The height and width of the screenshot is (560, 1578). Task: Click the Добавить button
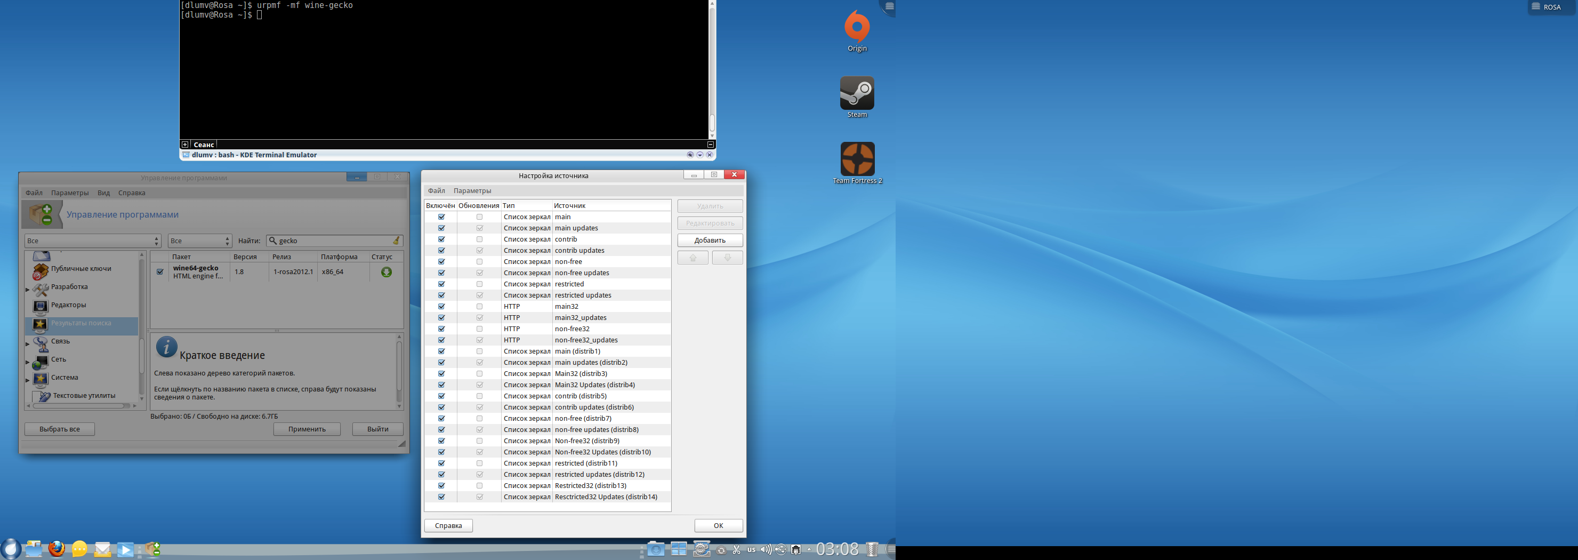pos(710,240)
